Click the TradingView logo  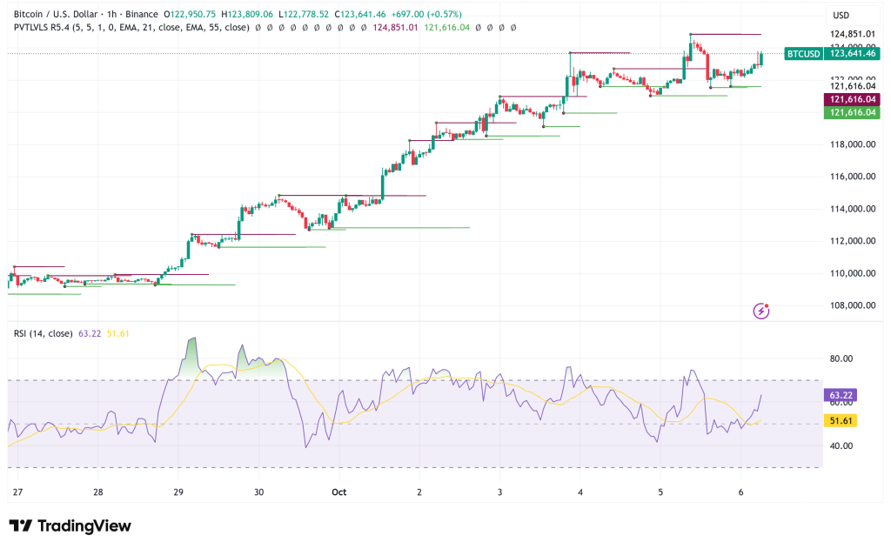[70, 526]
